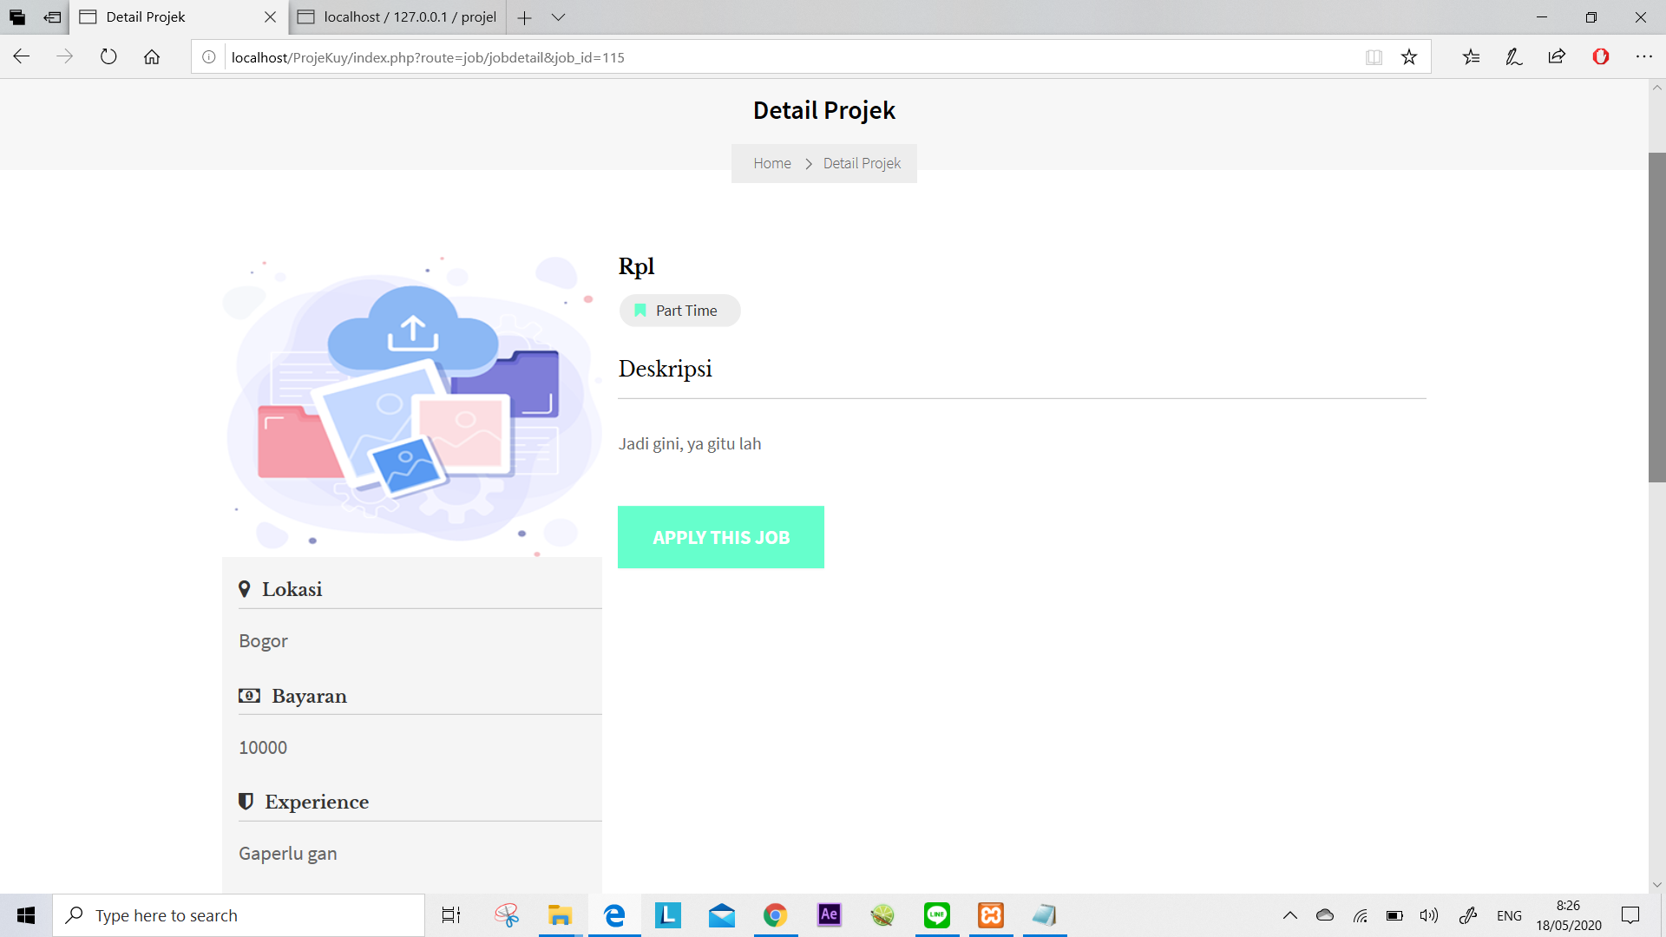Open a new browser tab
Screen dimensions: 1666x937
(x=524, y=17)
